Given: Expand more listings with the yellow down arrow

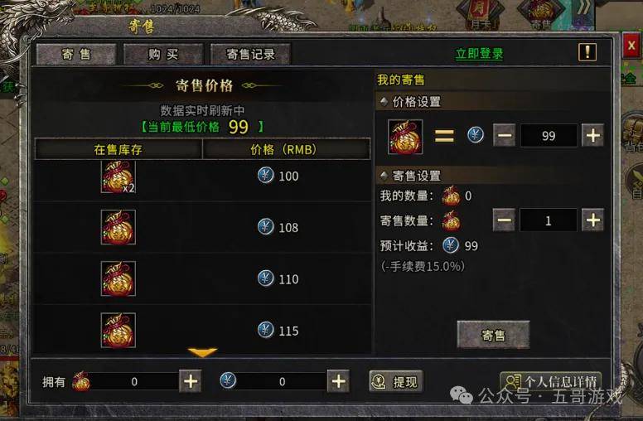Looking at the screenshot, I should click(202, 352).
